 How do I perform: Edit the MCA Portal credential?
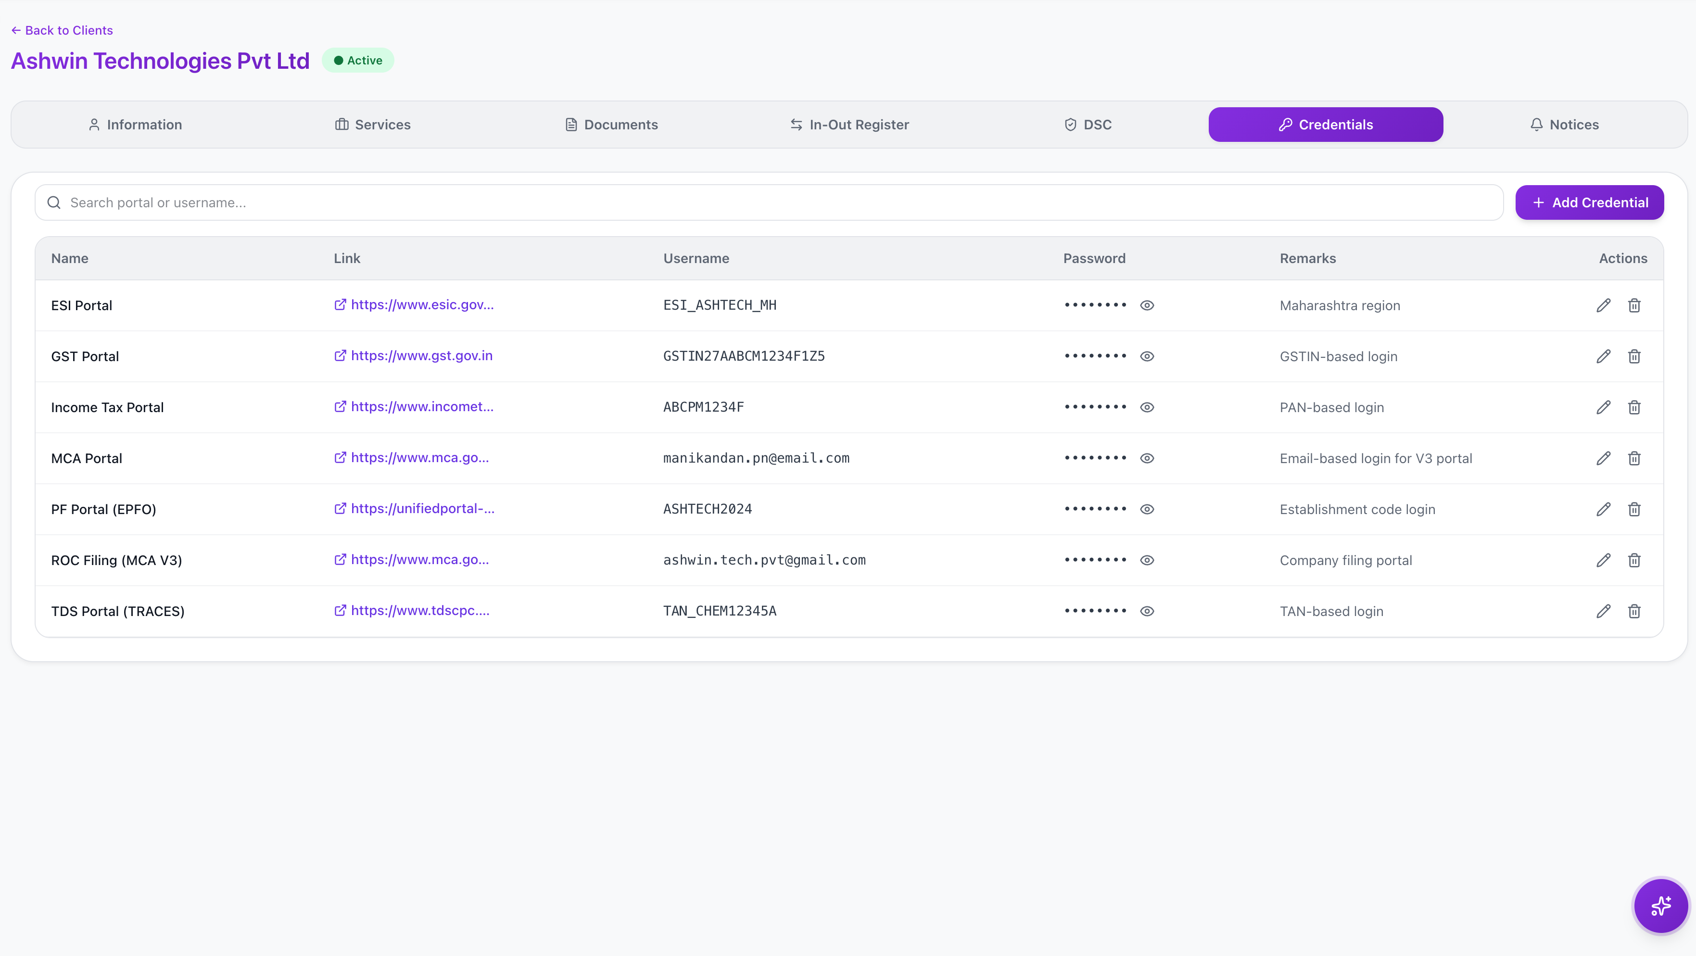[1603, 458]
